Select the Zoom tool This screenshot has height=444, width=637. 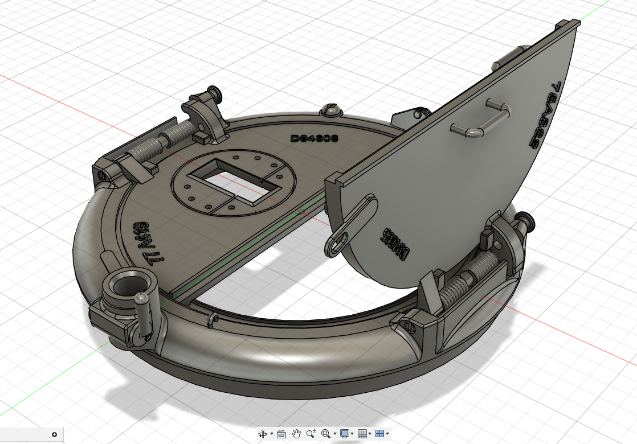(x=311, y=434)
